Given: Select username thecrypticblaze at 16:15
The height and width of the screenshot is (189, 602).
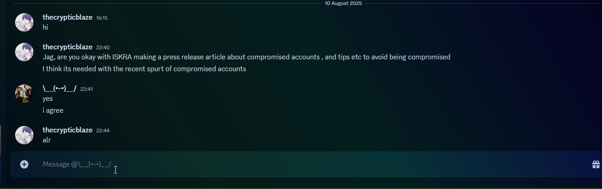Looking at the screenshot, I should (x=67, y=17).
